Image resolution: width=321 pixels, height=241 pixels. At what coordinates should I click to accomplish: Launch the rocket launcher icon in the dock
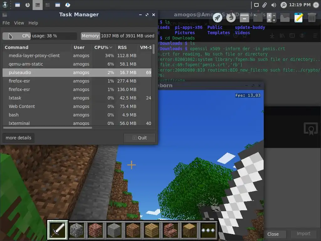pyautogui.click(x=218, y=18)
